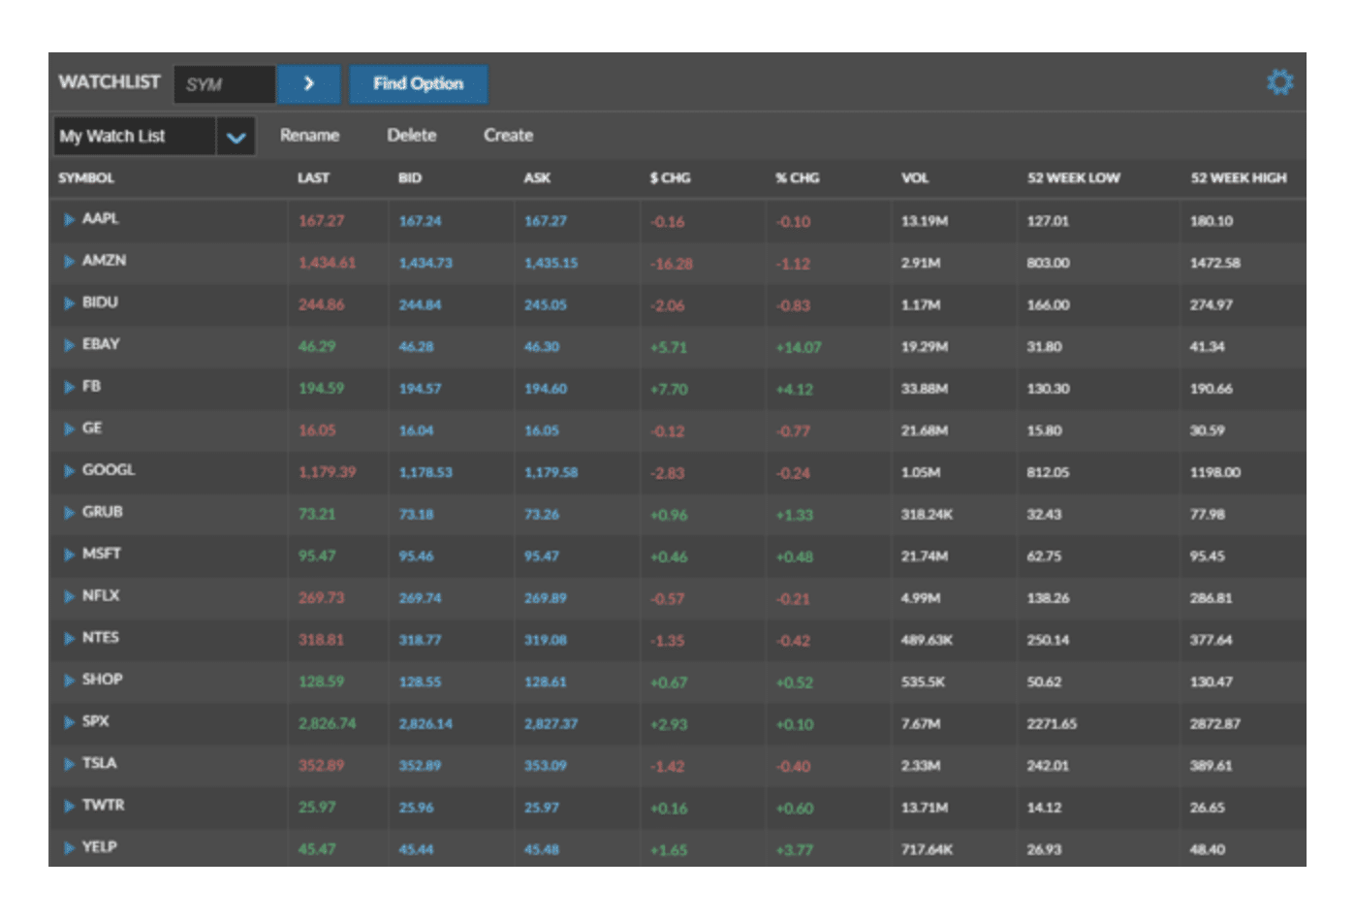Open the My Watch List dropdown
1355x921 pixels.
pyautogui.click(x=236, y=137)
